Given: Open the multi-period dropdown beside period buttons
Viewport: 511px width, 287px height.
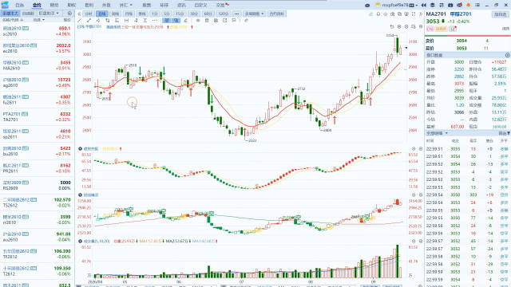Looking at the screenshot, I should click(x=254, y=14).
